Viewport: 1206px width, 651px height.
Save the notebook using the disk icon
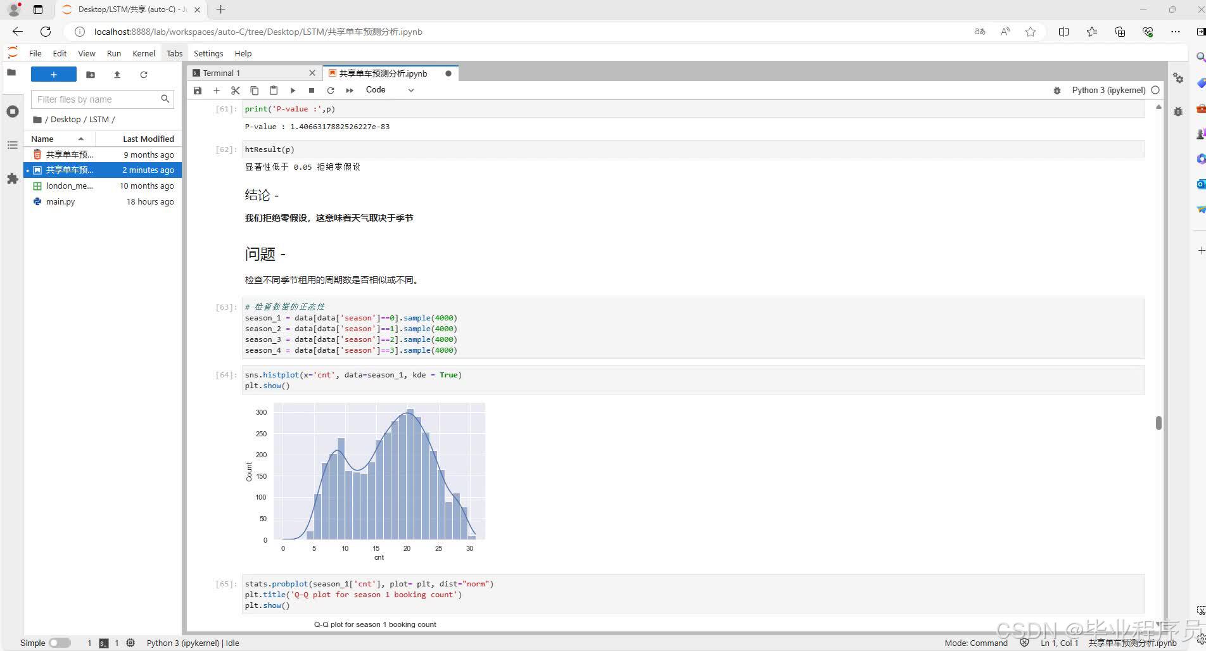pyautogui.click(x=198, y=91)
